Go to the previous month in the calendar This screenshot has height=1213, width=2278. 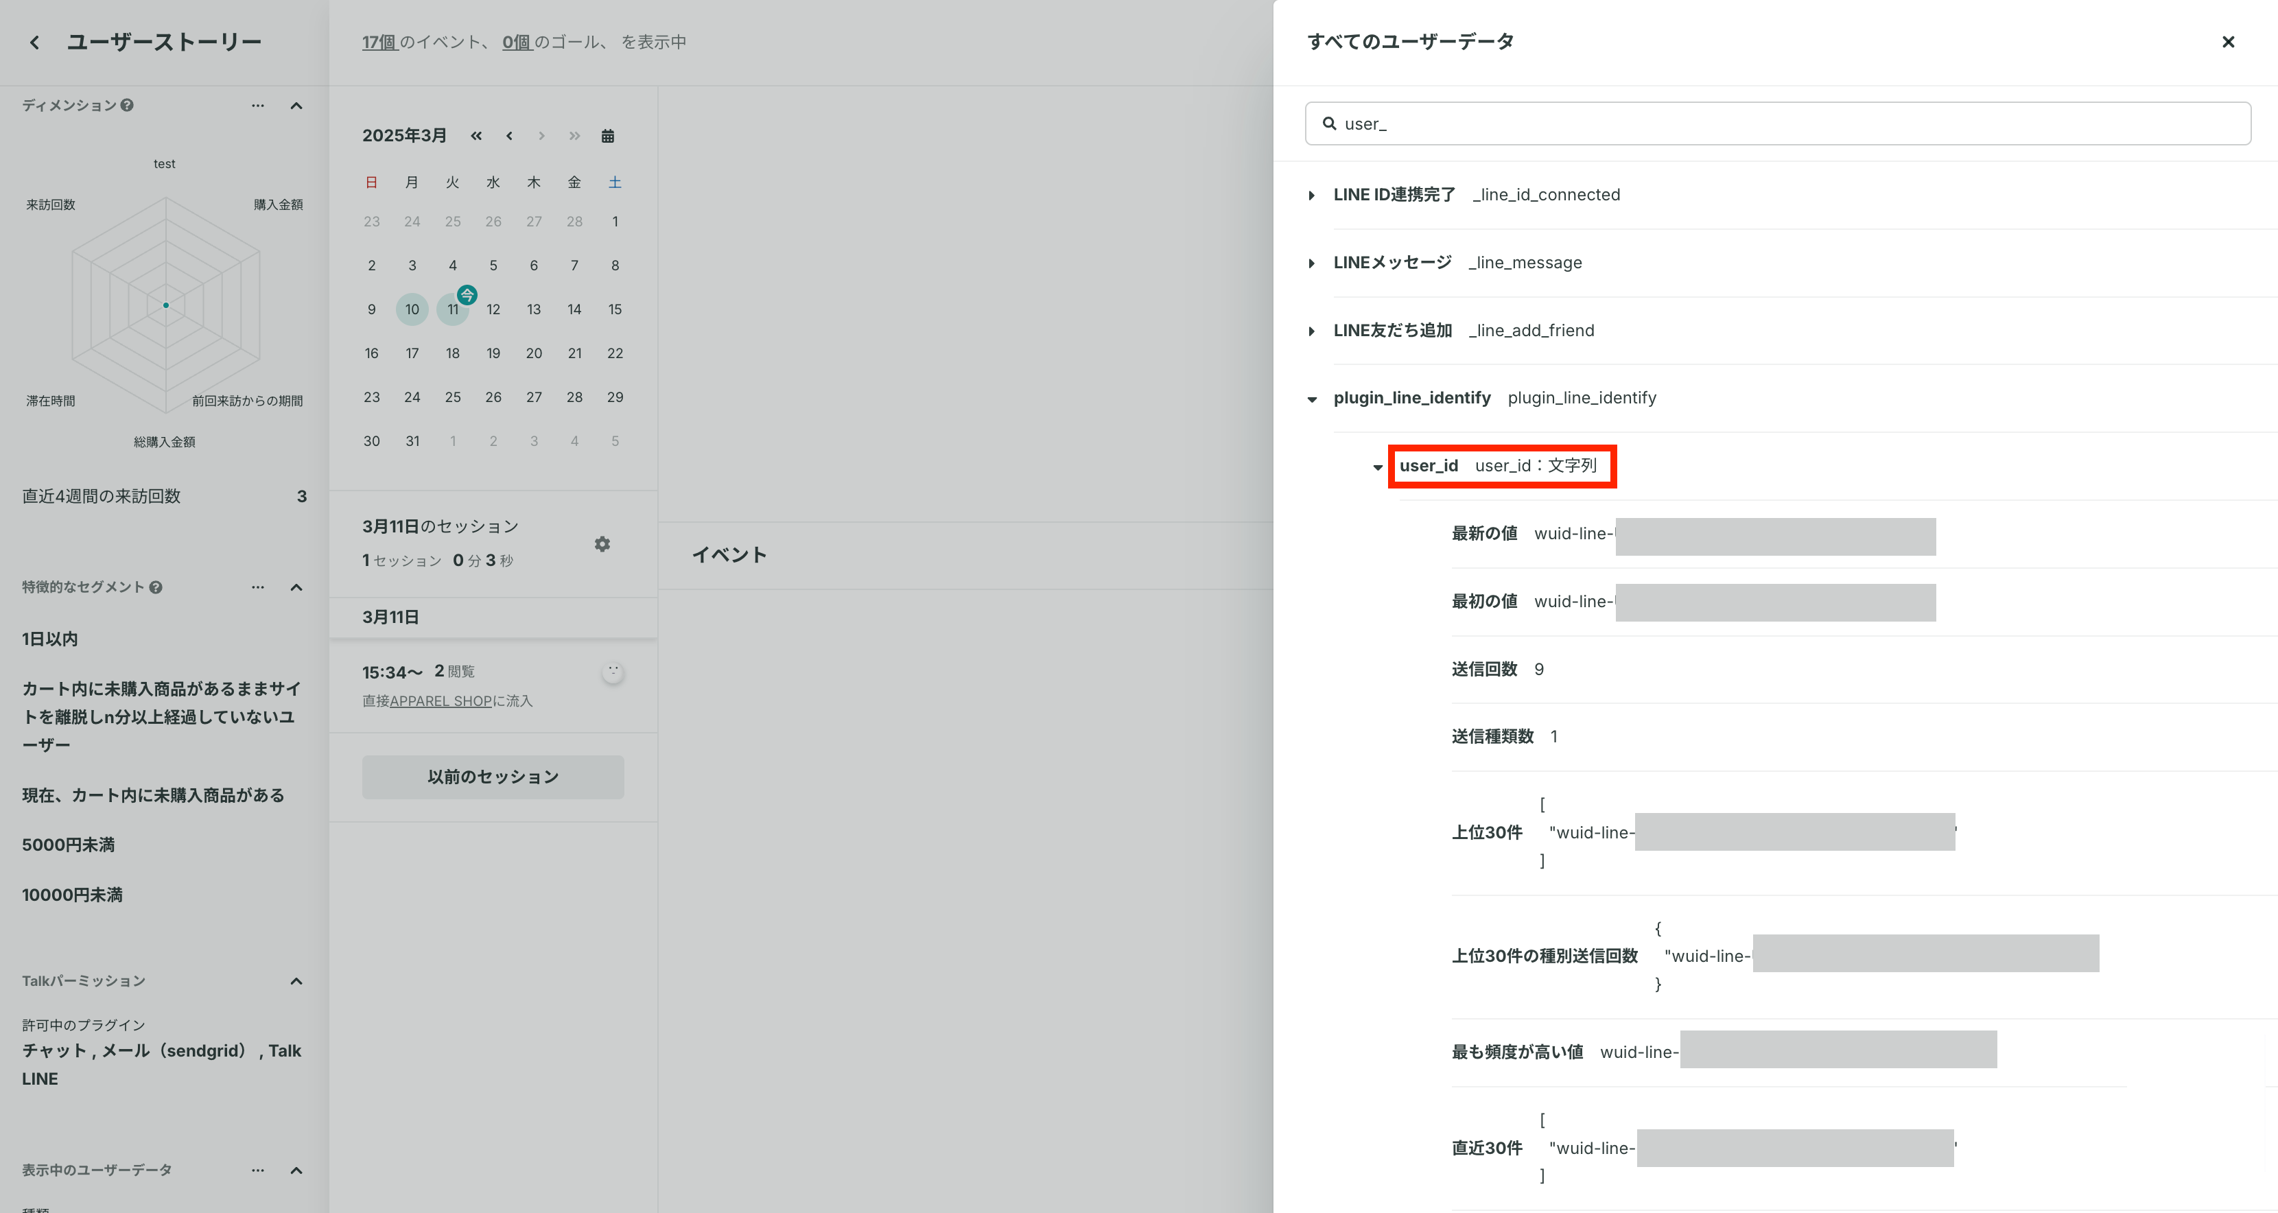pyautogui.click(x=509, y=136)
